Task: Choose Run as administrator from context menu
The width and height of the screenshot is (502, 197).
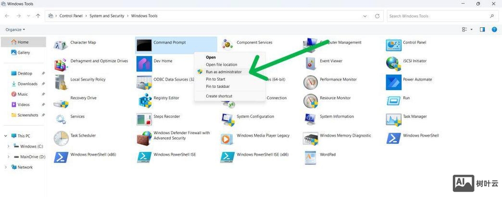Action: coord(224,72)
